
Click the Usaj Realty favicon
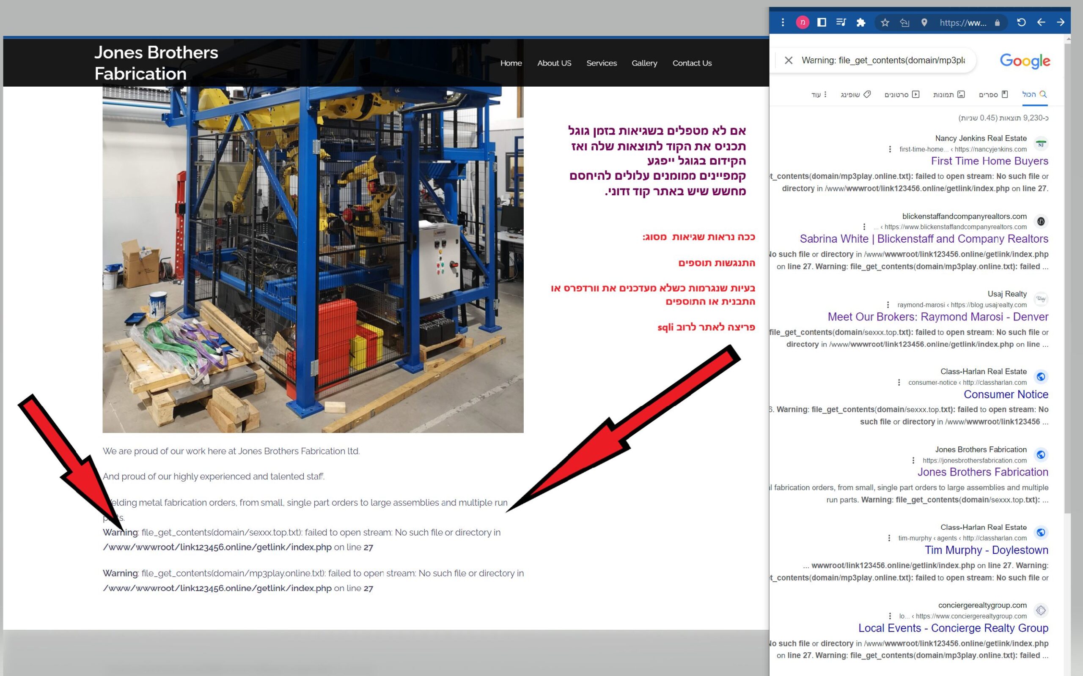[1041, 299]
